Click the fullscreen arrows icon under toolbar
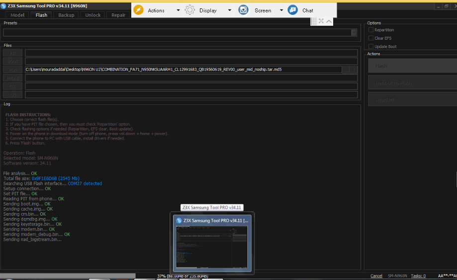457x280 pixels. coord(321,21)
